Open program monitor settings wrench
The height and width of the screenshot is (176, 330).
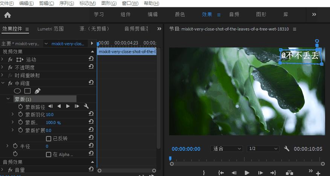tap(286, 149)
